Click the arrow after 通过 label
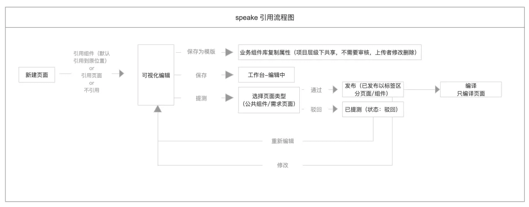The height and width of the screenshot is (207, 529). [x=335, y=89]
